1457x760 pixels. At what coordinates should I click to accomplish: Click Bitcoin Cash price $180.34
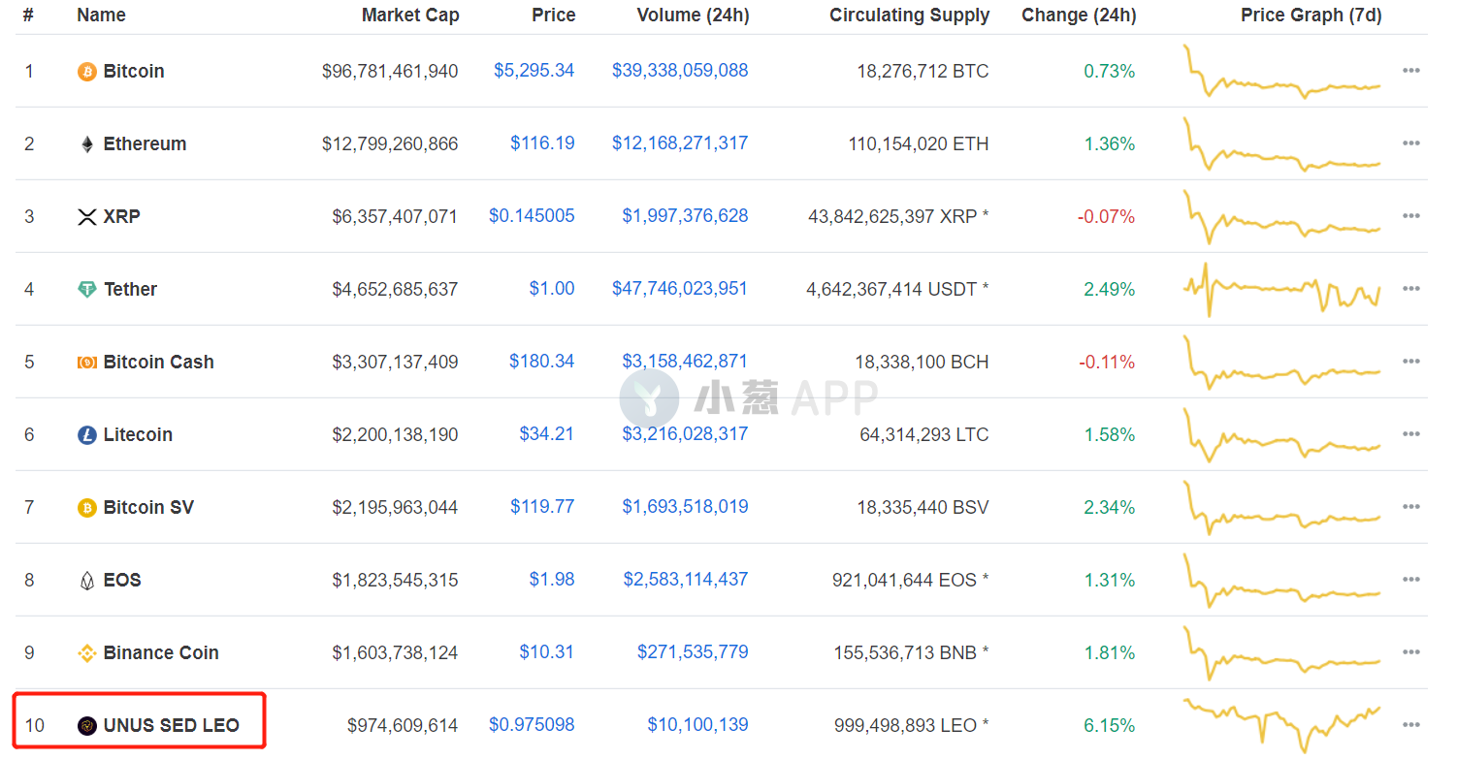point(542,362)
